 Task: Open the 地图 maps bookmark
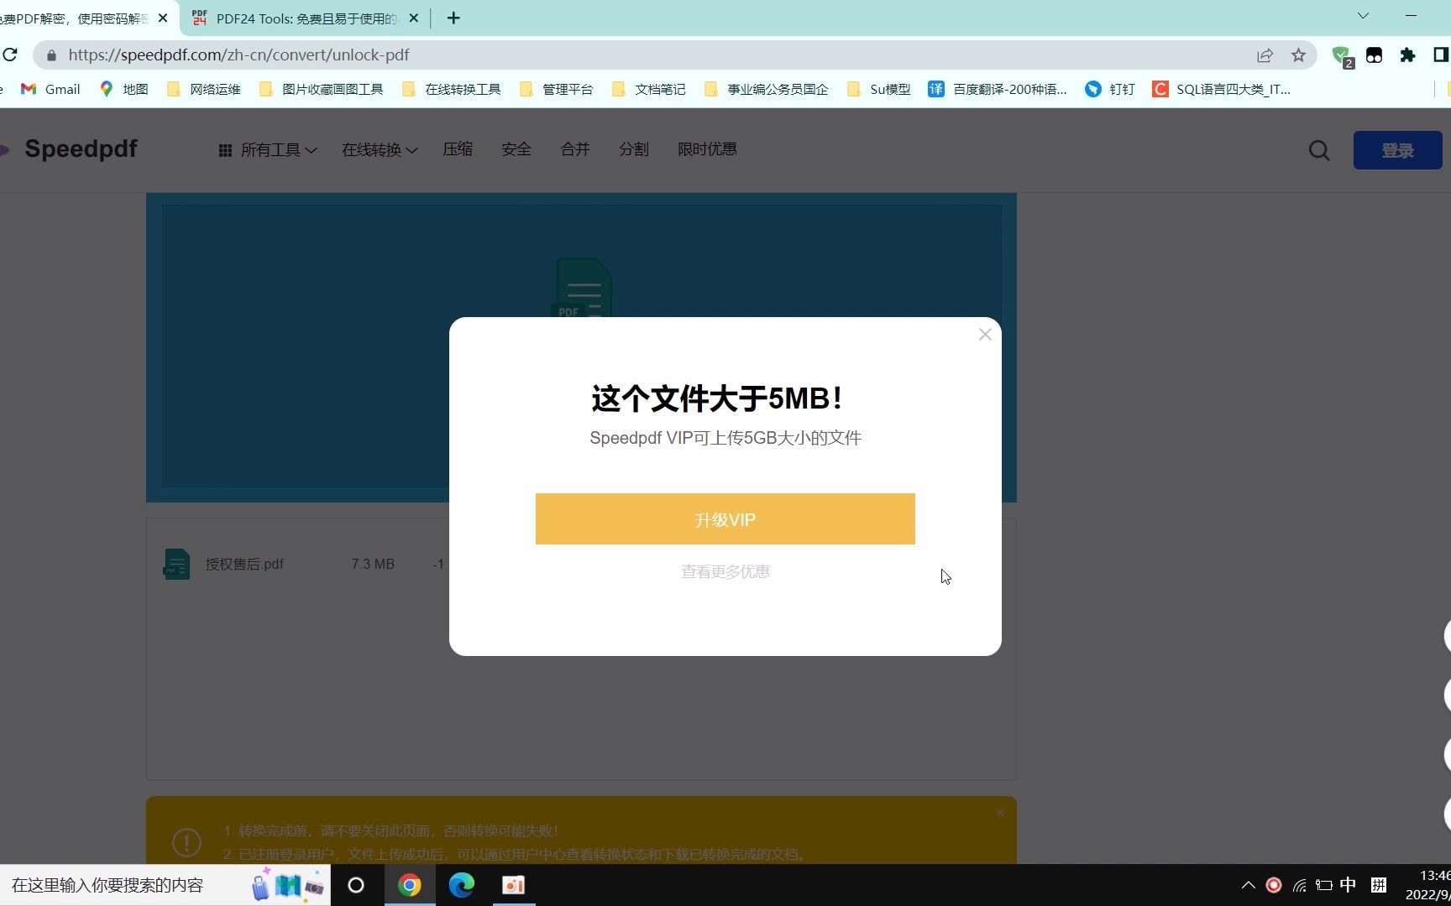(123, 89)
